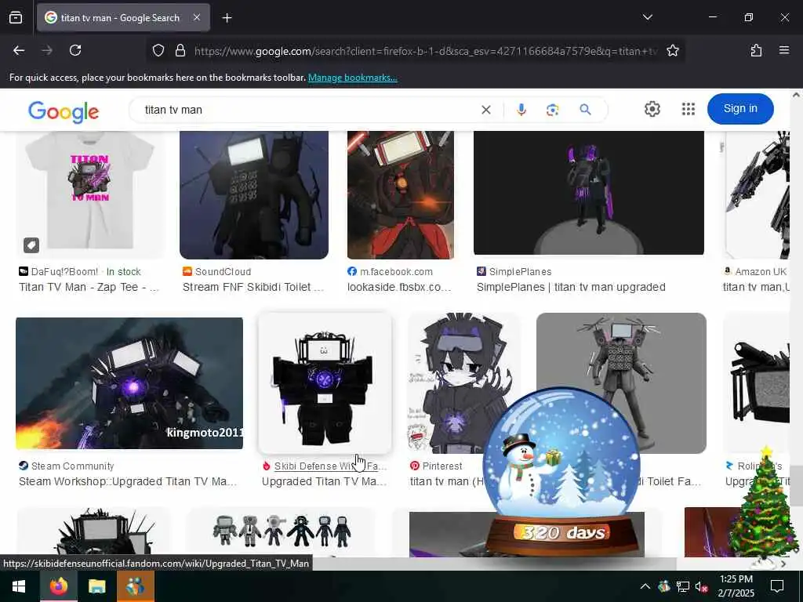This screenshot has height=602, width=803.
Task: Open clock showing 1:25 PM
Action: tap(736, 586)
